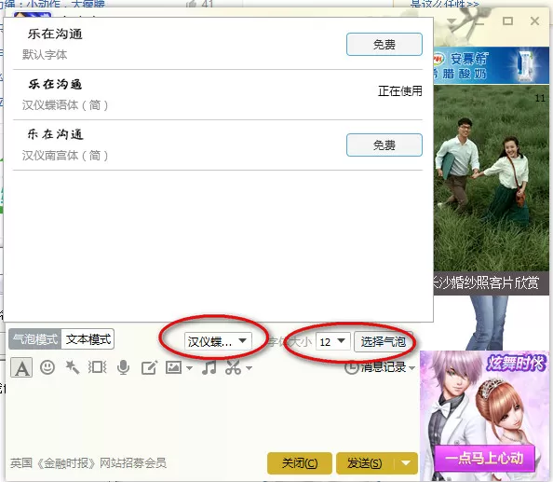Click the 选择气泡 button
The image size is (553, 482).
click(x=384, y=341)
